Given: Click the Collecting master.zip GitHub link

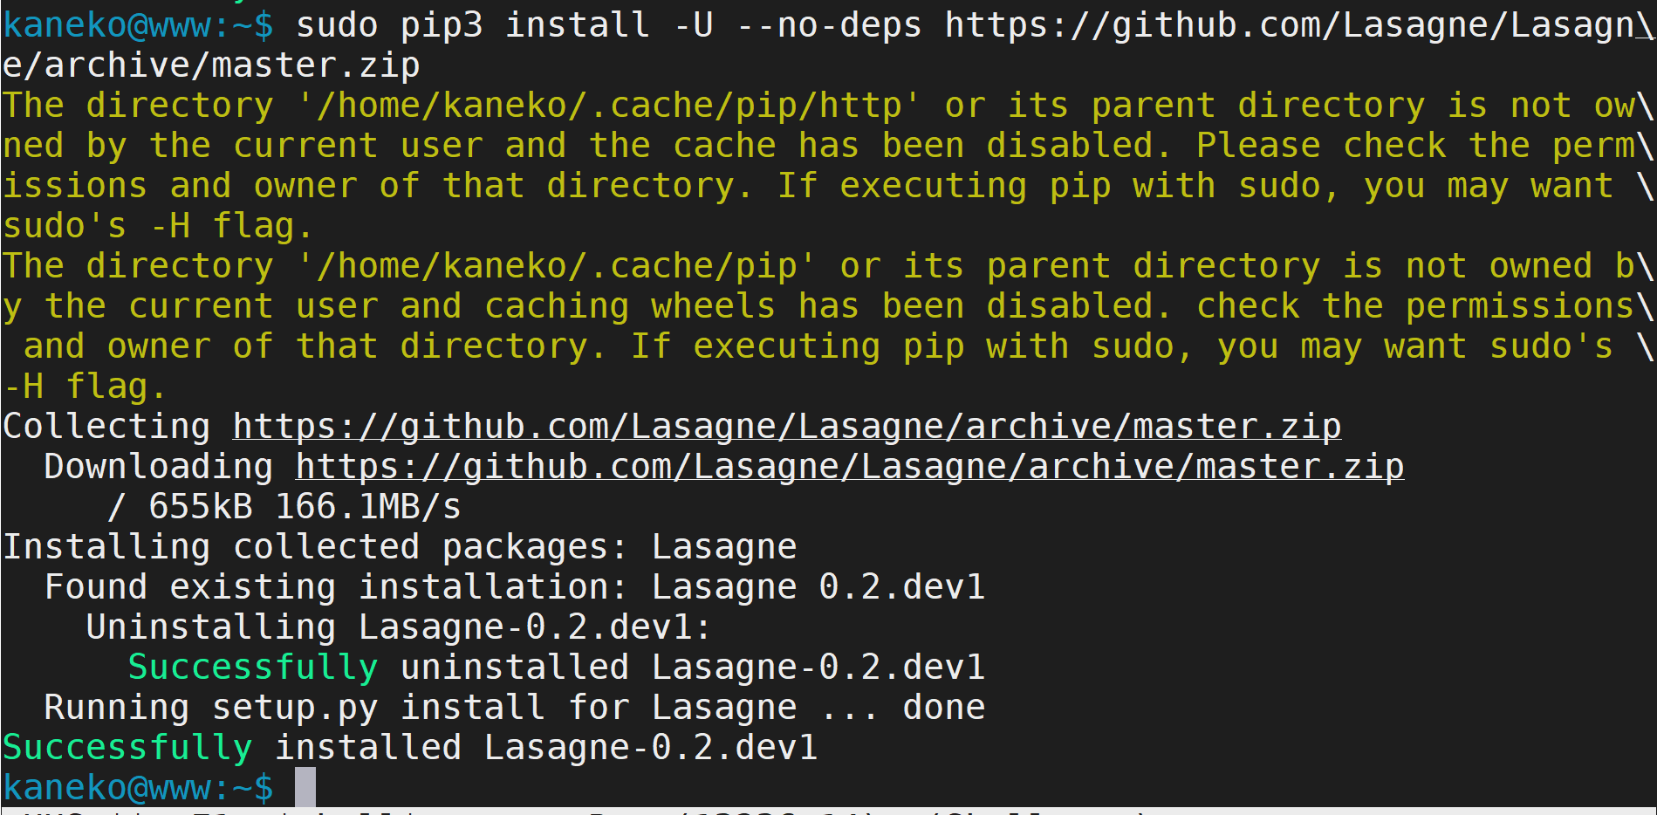Looking at the screenshot, I should coord(787,427).
